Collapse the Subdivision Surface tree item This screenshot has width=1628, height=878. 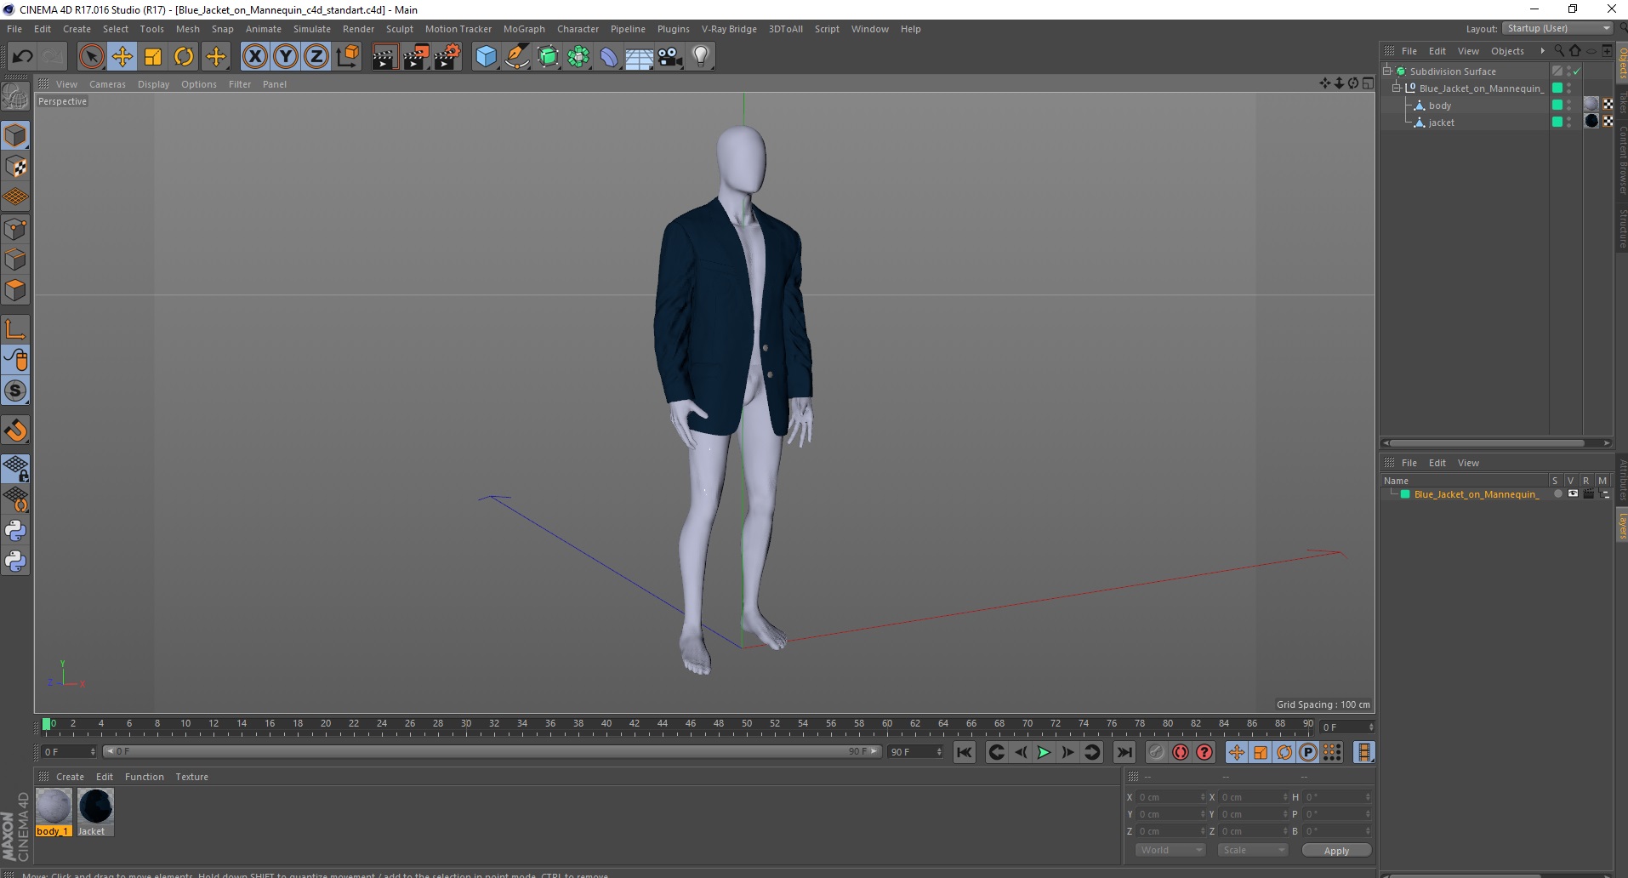tap(1388, 71)
